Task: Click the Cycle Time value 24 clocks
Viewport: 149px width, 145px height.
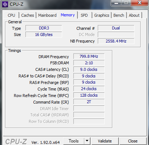Action: click(x=89, y=89)
